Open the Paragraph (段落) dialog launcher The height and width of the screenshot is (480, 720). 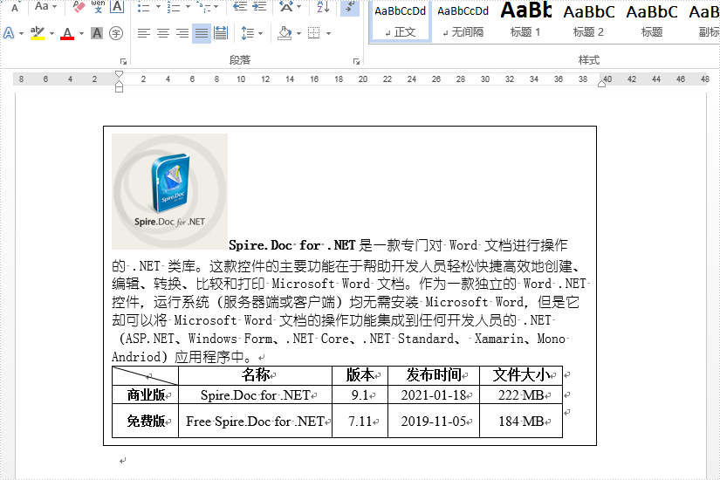[x=356, y=61]
